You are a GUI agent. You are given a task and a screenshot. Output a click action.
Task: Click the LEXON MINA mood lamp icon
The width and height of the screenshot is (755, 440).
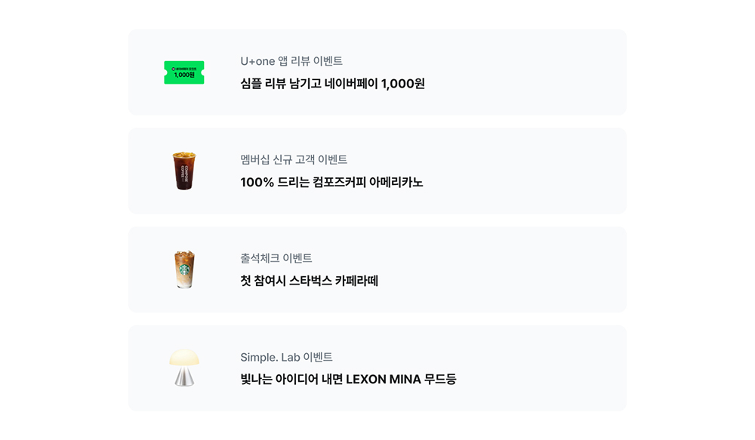tap(184, 368)
